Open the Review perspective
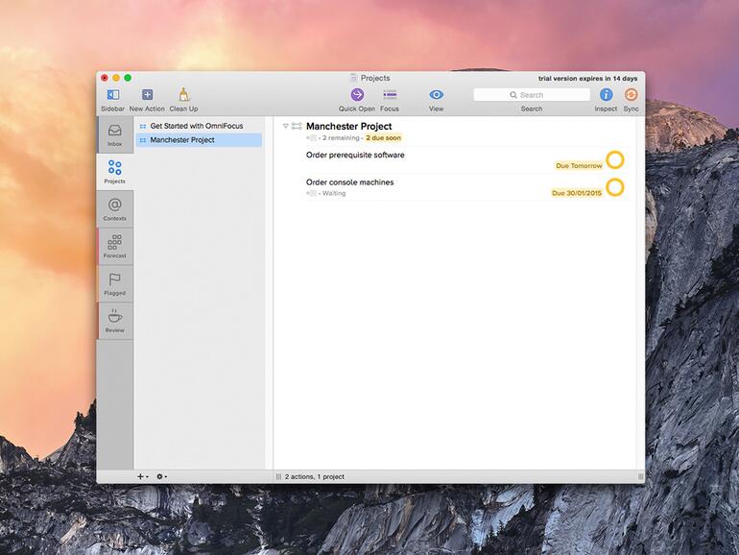This screenshot has height=555, width=739. coord(114,321)
